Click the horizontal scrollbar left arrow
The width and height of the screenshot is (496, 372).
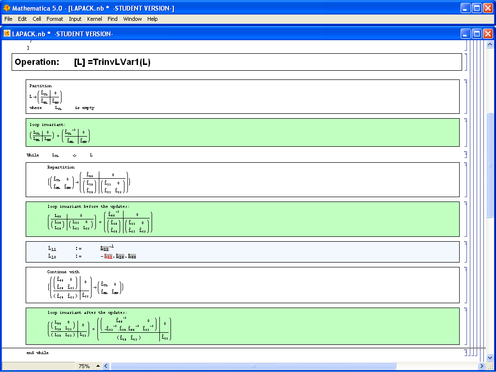(106, 366)
